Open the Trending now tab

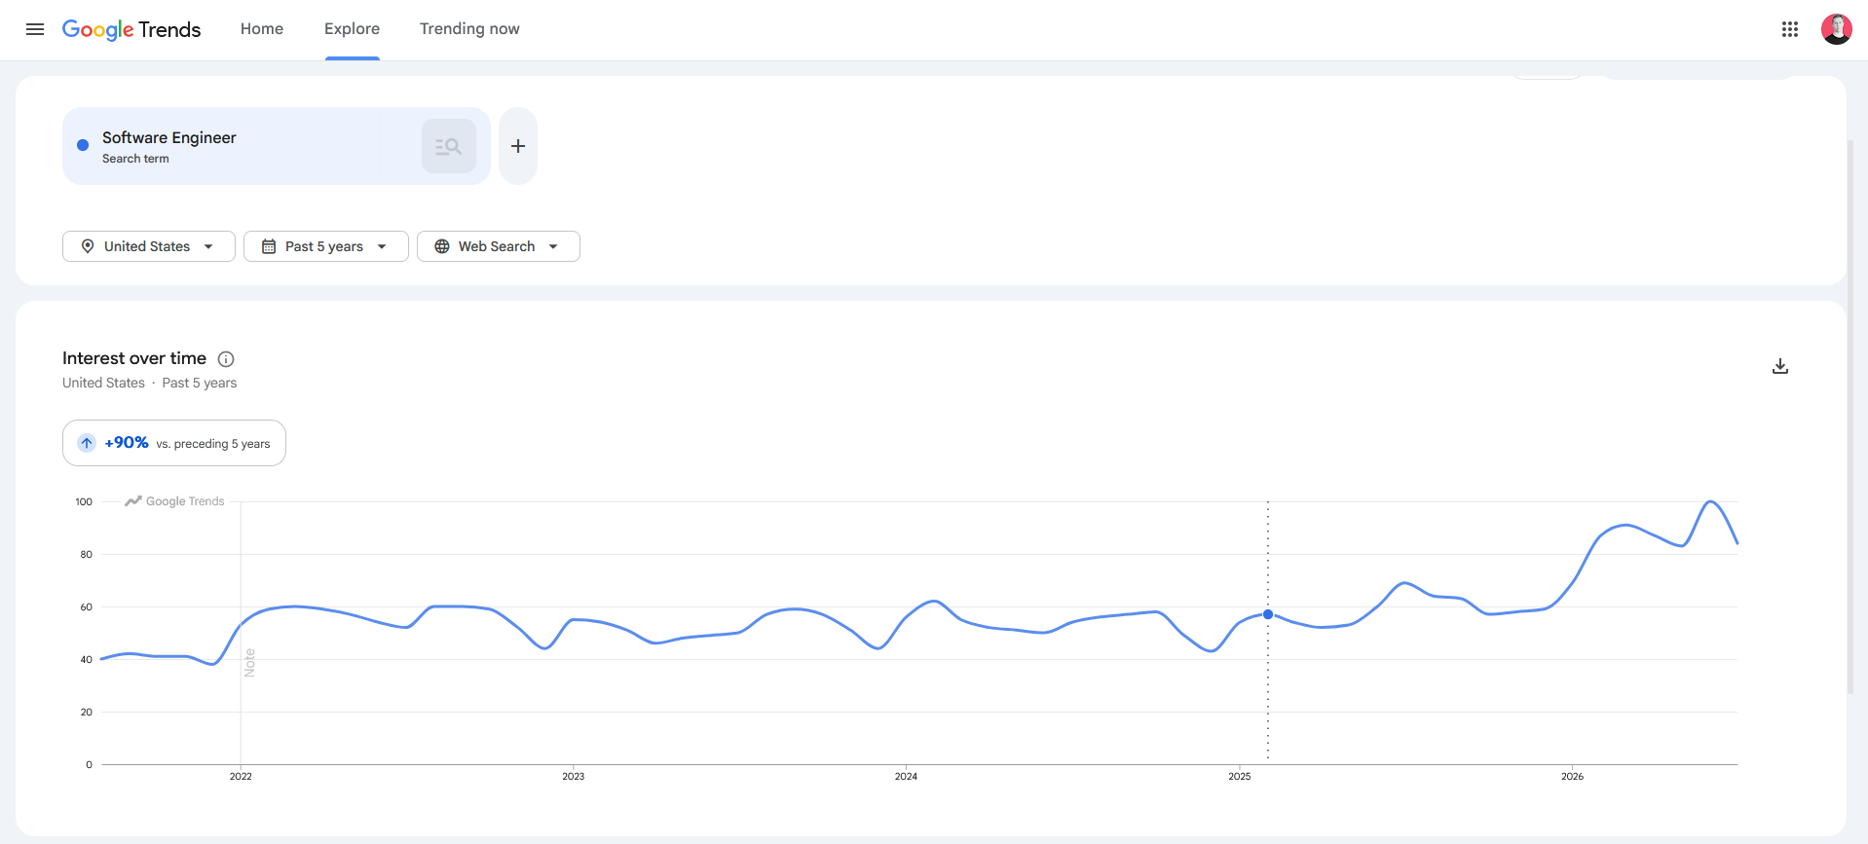pos(469,29)
